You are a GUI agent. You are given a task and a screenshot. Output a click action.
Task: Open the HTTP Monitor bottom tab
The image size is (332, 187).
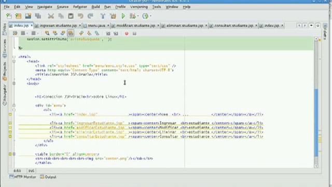coord(23,177)
